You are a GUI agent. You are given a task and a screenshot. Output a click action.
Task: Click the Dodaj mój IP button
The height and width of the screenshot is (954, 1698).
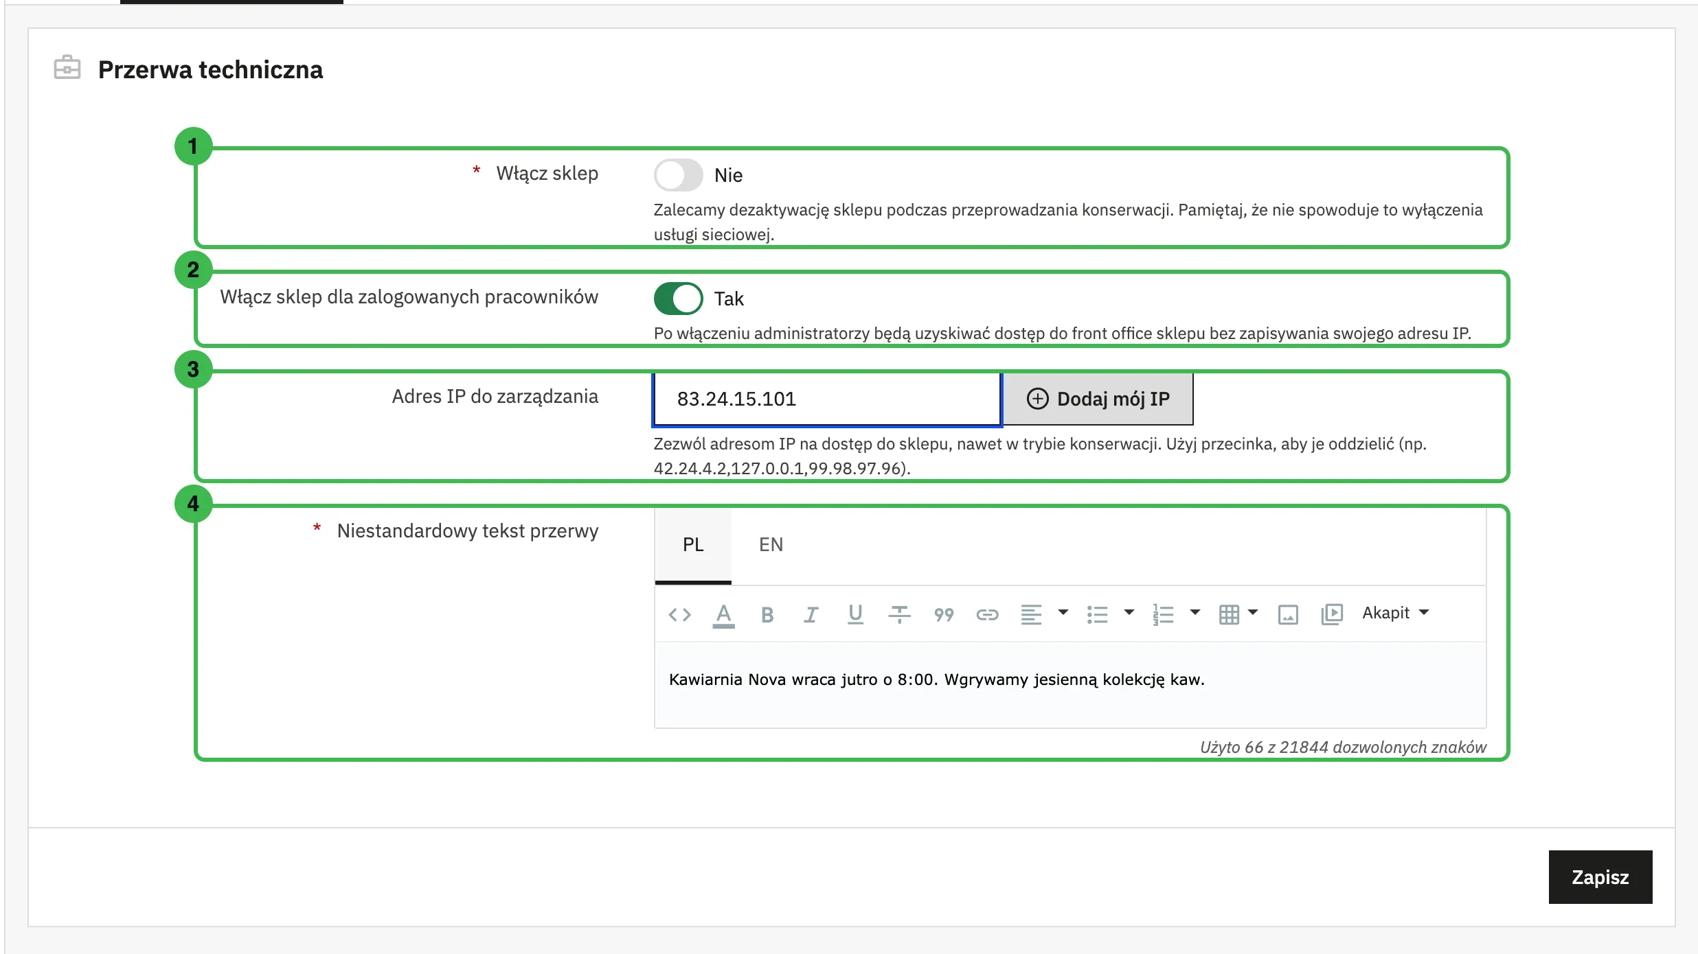click(x=1098, y=399)
